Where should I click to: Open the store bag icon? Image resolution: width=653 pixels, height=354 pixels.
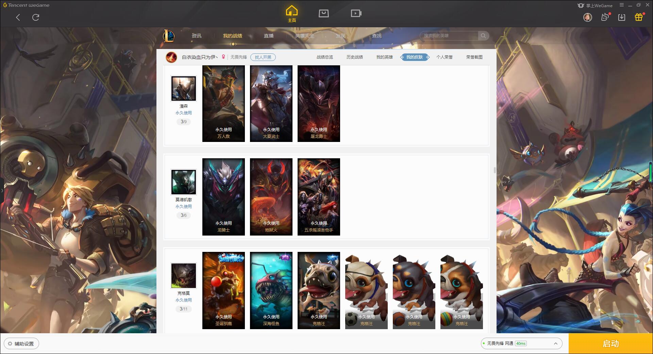pos(323,14)
